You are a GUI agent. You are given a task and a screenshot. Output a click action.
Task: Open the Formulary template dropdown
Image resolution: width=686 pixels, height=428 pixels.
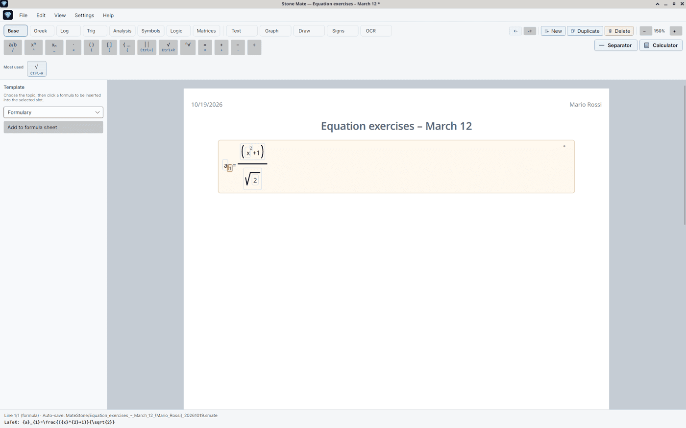point(53,113)
